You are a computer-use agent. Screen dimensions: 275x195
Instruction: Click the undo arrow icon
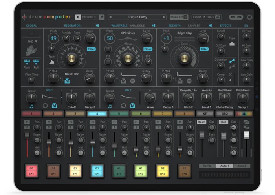pyautogui.click(x=233, y=17)
